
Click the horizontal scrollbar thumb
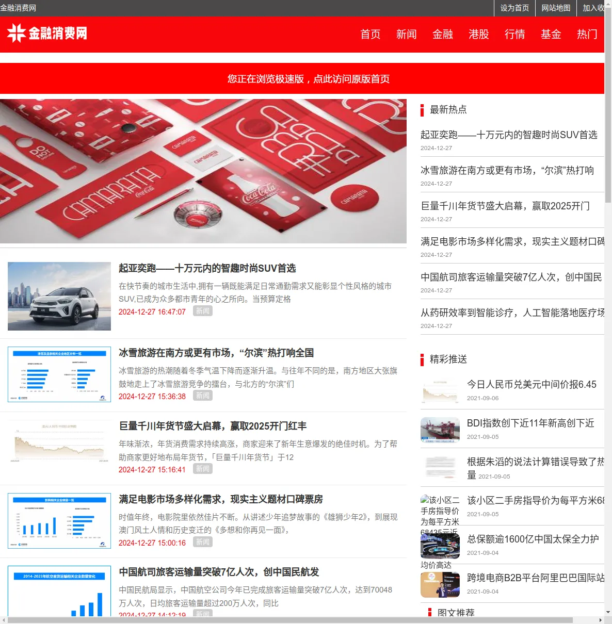[291, 620]
